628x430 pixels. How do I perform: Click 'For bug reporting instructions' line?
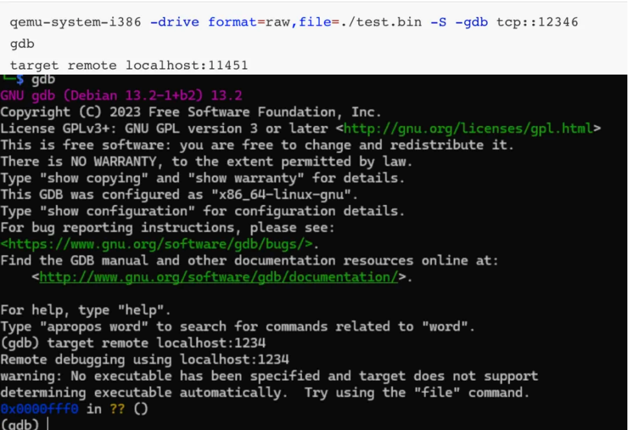[167, 227]
